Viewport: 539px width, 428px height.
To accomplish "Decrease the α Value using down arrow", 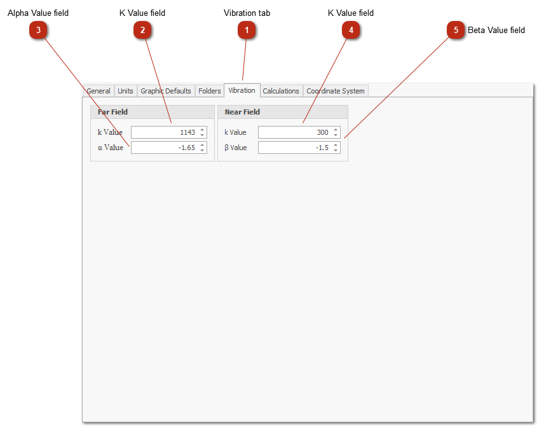I will pyautogui.click(x=202, y=151).
